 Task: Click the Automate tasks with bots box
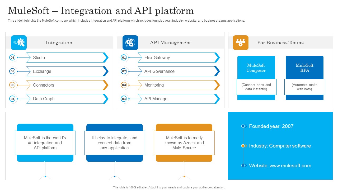pos(304,87)
